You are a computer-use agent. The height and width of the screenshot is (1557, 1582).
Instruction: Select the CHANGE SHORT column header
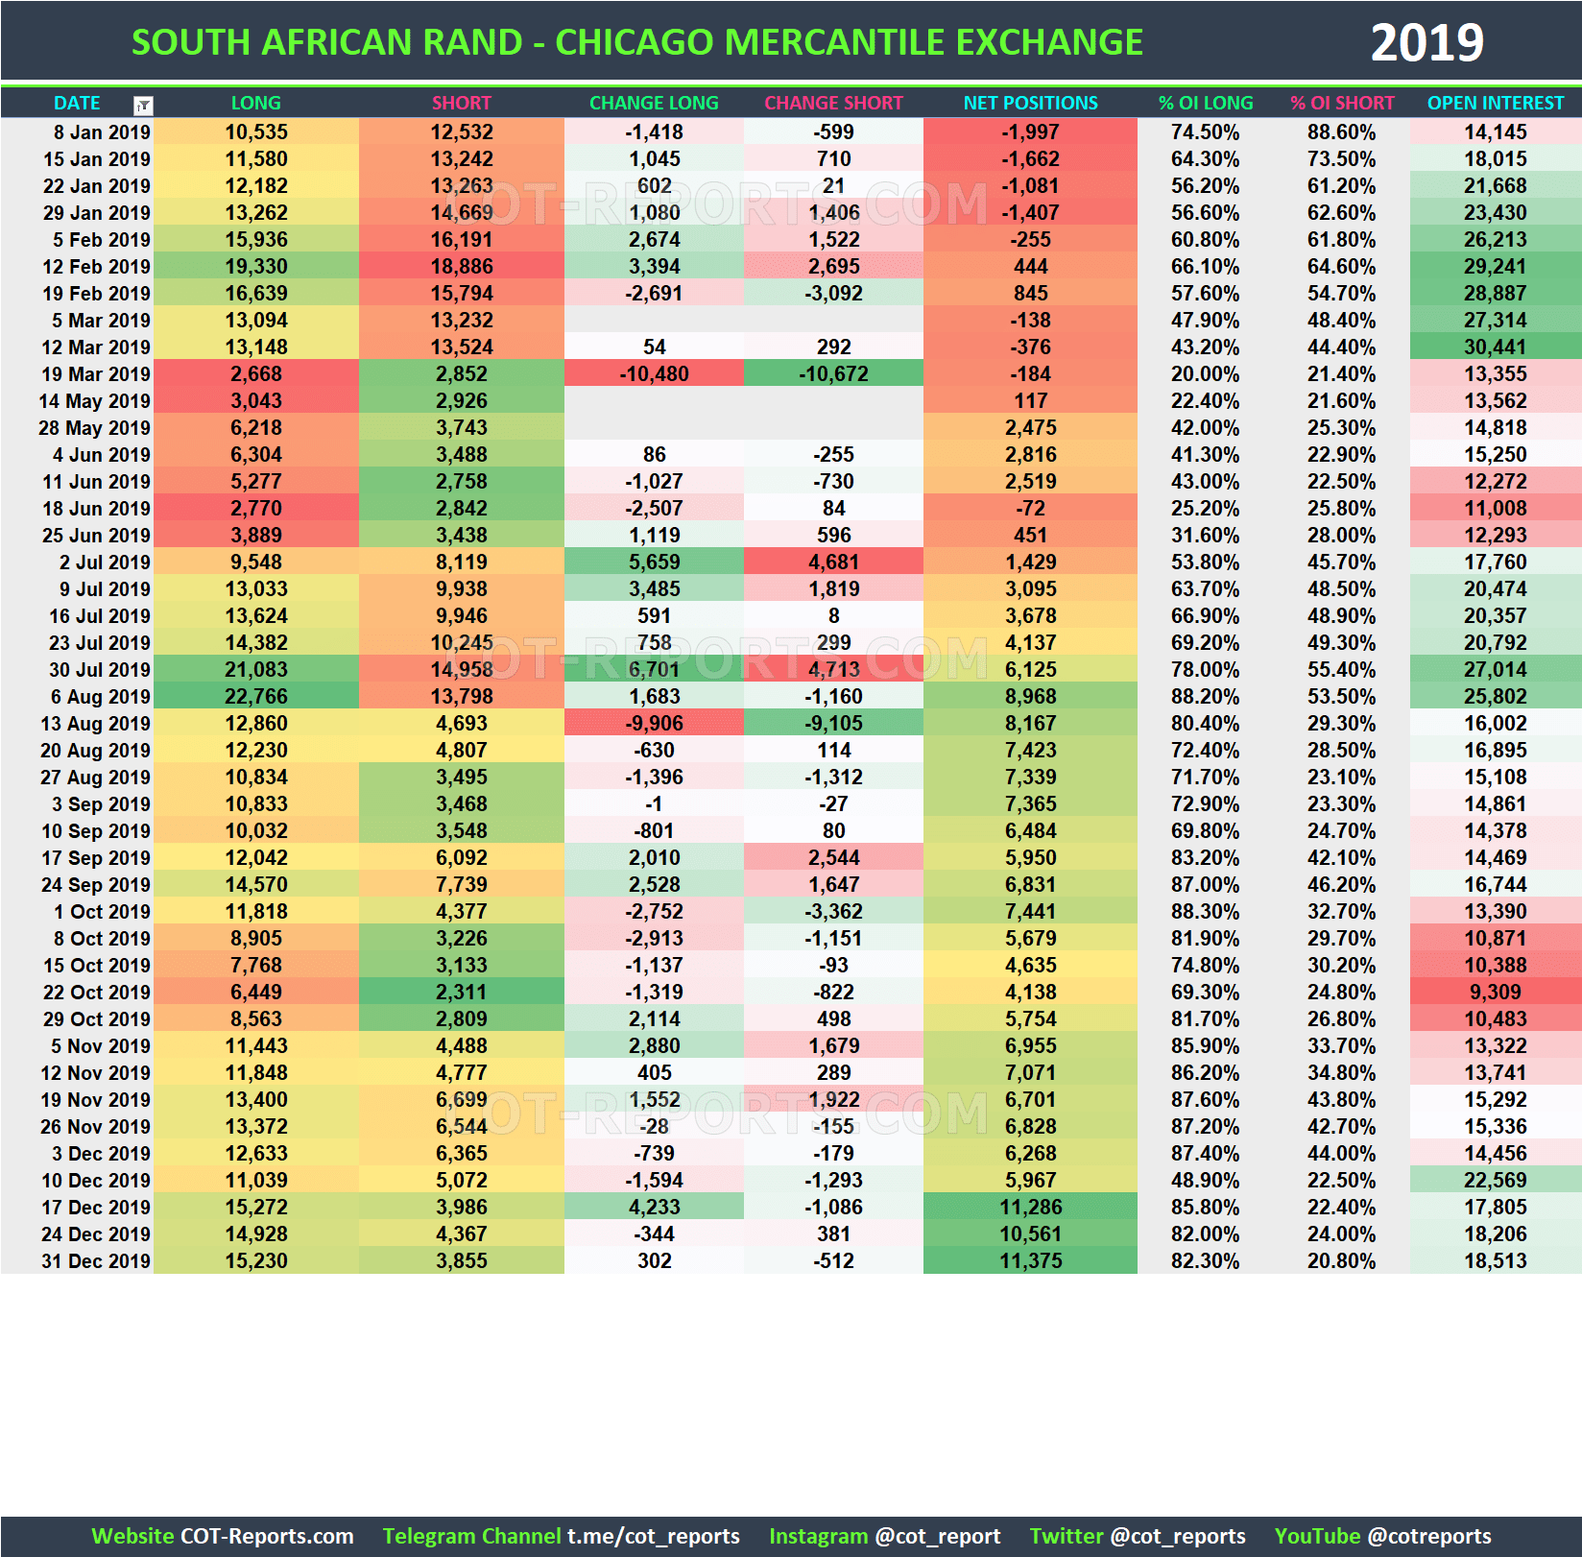pos(832,103)
